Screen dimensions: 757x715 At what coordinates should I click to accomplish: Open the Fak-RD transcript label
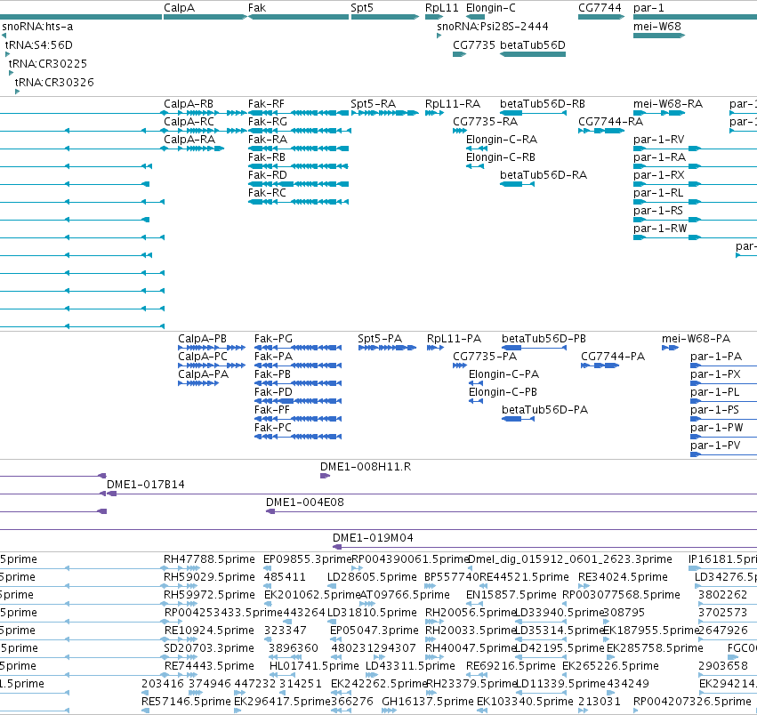click(268, 175)
